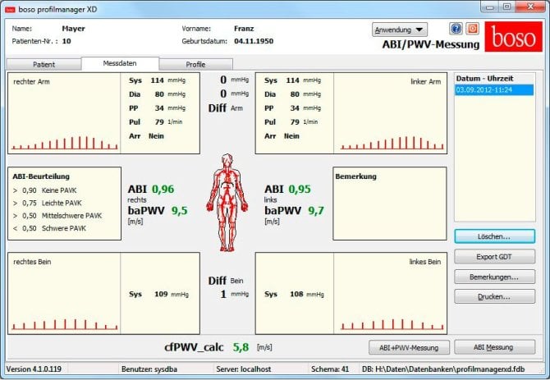Click Export GDT button
This screenshot has height=380, width=550.
495,256
